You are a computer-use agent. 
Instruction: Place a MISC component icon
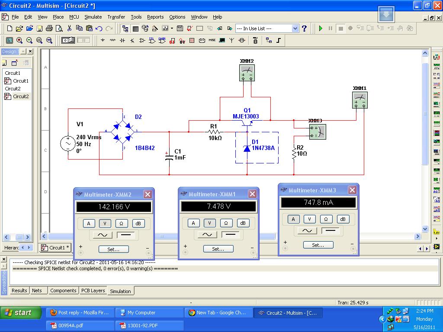point(212,40)
